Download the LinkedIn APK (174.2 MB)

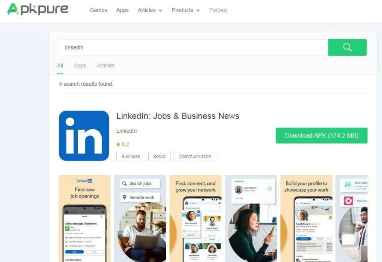pyautogui.click(x=322, y=136)
